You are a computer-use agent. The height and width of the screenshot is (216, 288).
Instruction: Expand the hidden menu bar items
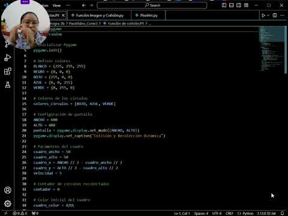pyautogui.click(x=68, y=5)
